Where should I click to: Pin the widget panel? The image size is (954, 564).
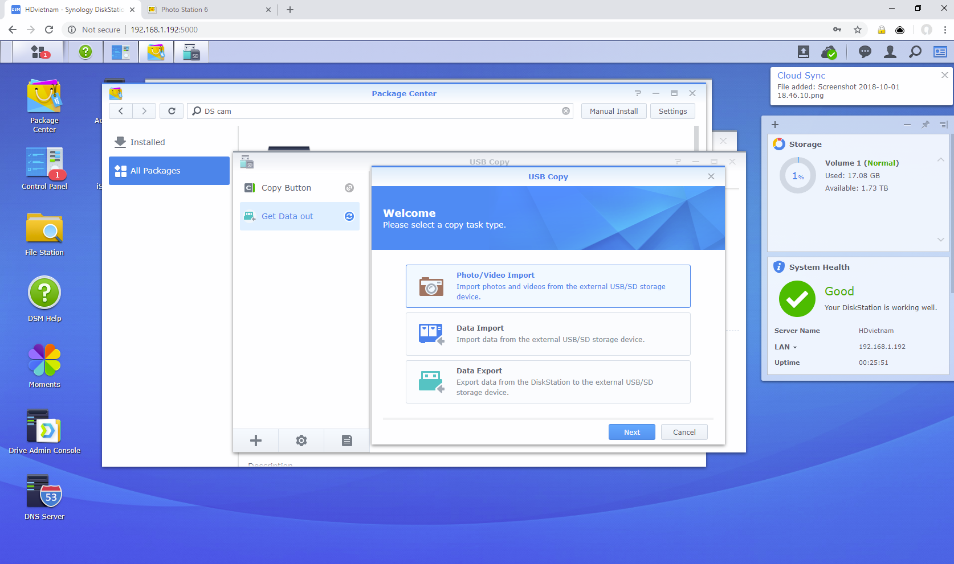[x=926, y=125]
